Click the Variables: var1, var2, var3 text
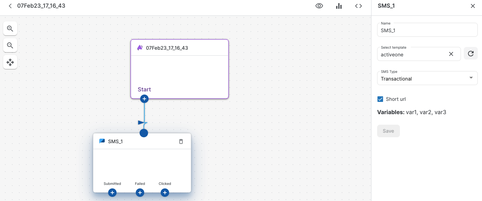 click(x=411, y=112)
